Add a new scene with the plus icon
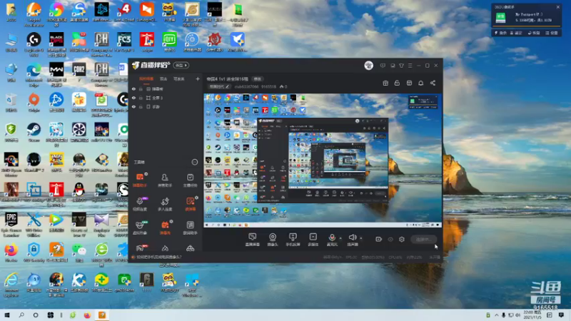 (198, 78)
